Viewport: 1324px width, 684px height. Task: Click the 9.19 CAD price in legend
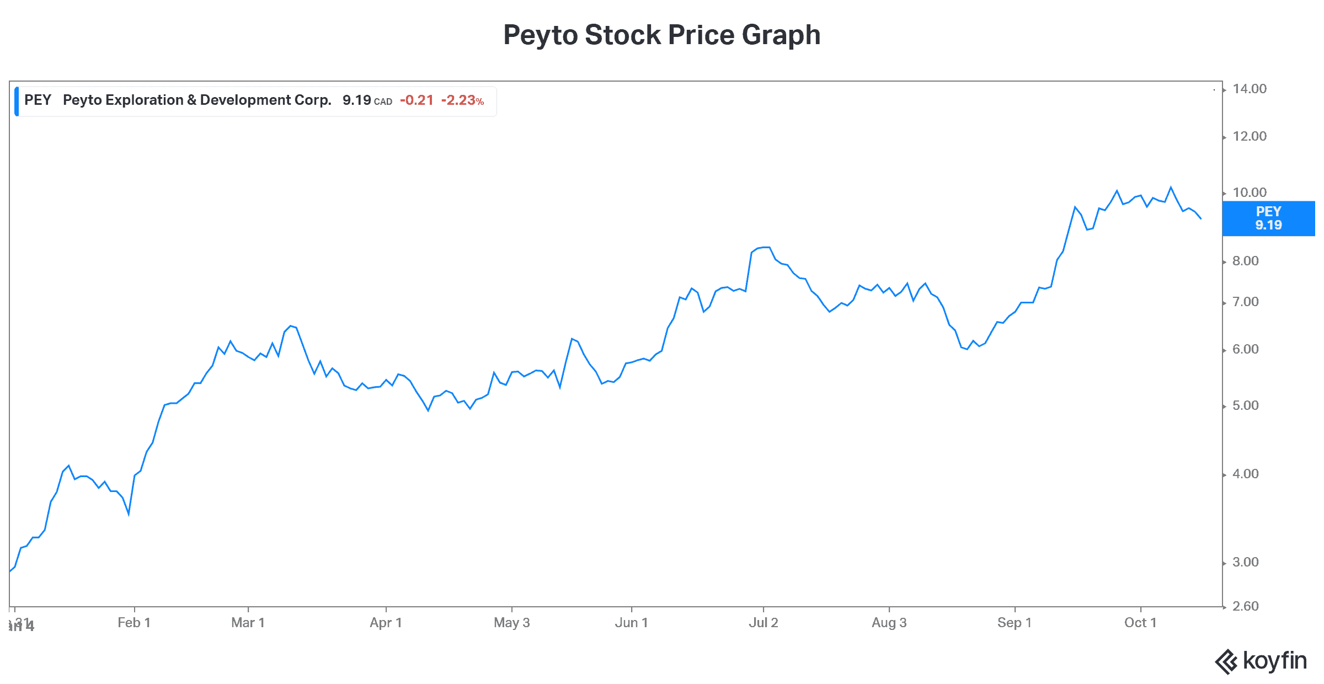[367, 100]
